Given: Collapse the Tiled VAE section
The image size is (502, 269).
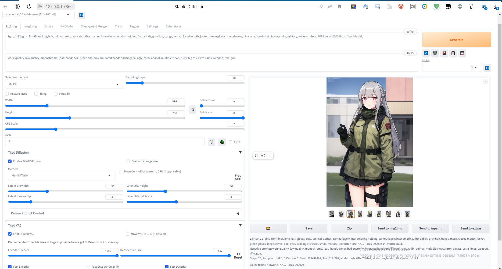Looking at the screenshot, I should click(x=240, y=225).
